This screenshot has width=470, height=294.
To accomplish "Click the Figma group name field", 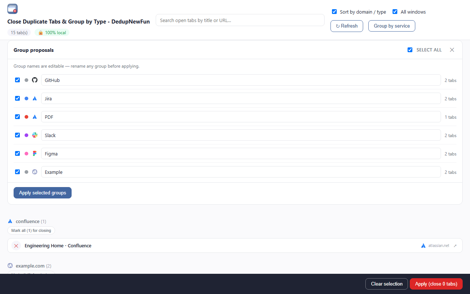I will 241,154.
